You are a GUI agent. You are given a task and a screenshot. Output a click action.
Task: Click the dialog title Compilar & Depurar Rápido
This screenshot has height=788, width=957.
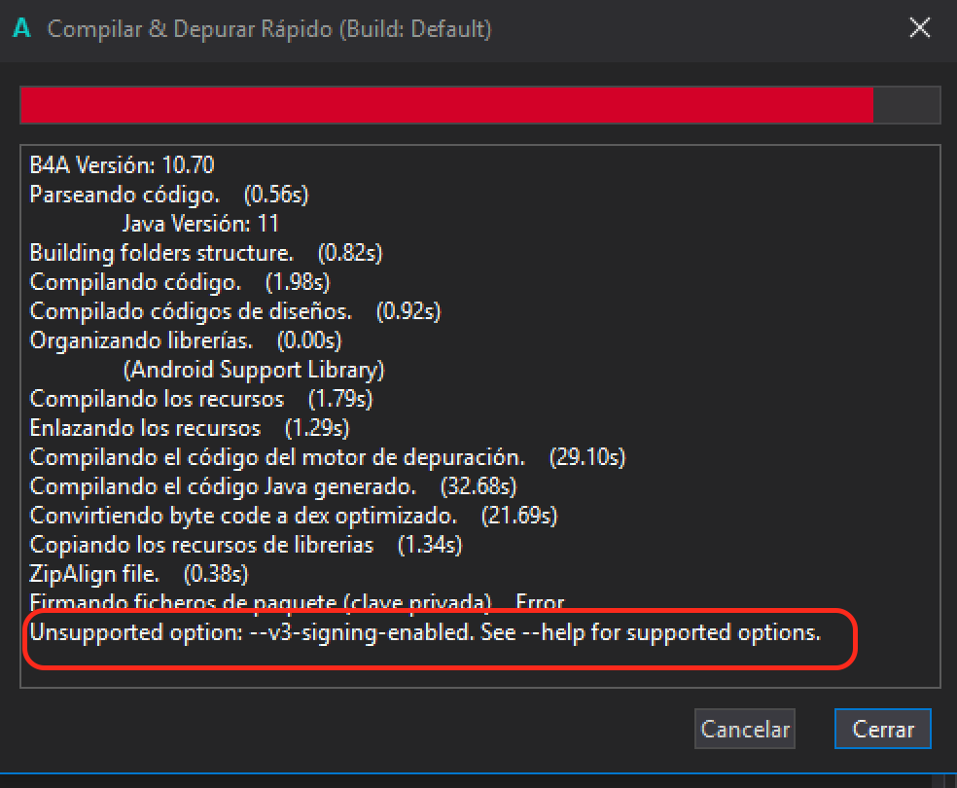pyautogui.click(x=267, y=28)
